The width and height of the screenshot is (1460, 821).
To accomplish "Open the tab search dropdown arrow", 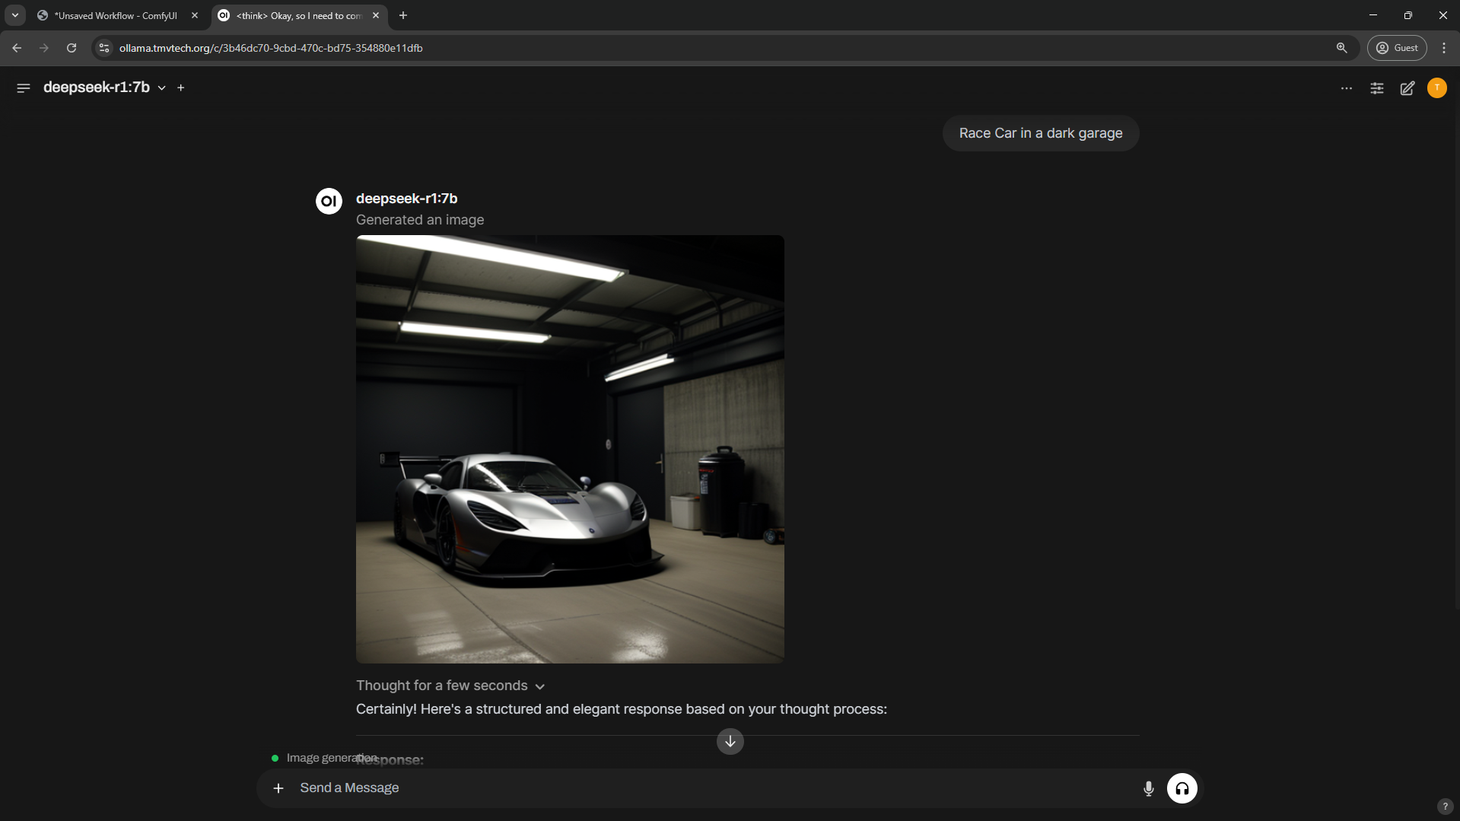I will (15, 15).
